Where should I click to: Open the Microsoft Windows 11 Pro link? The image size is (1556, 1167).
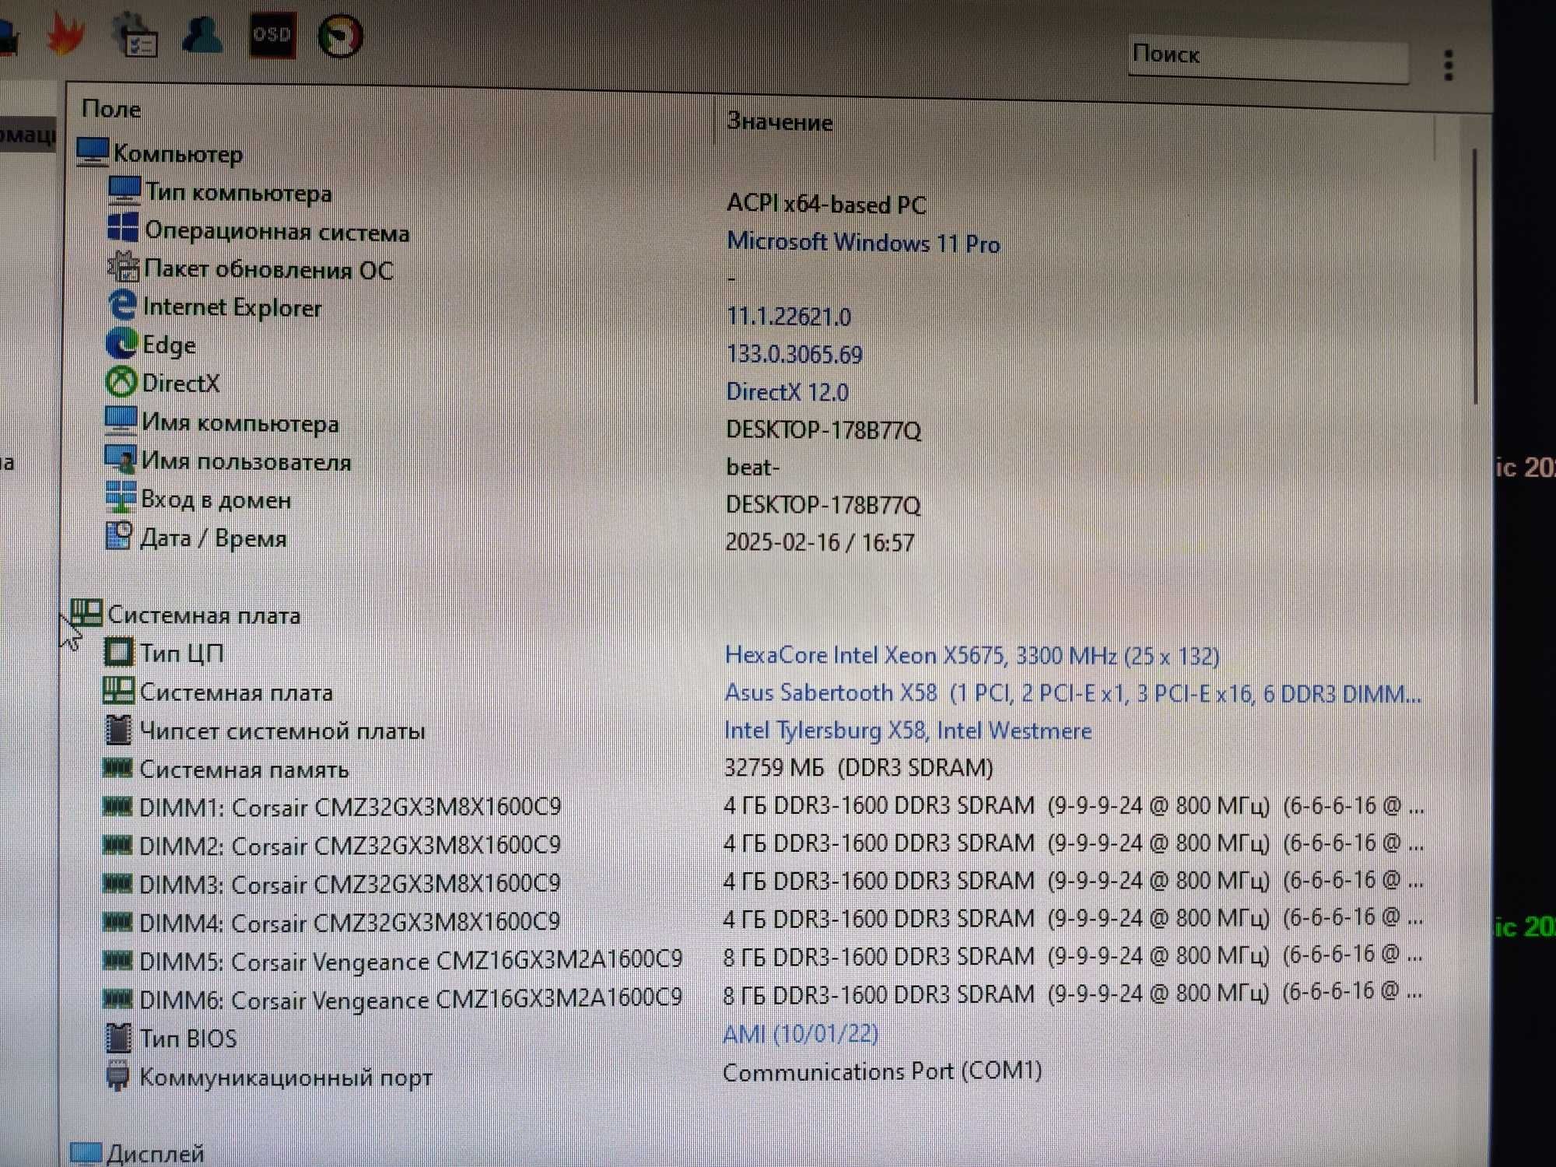tap(863, 243)
